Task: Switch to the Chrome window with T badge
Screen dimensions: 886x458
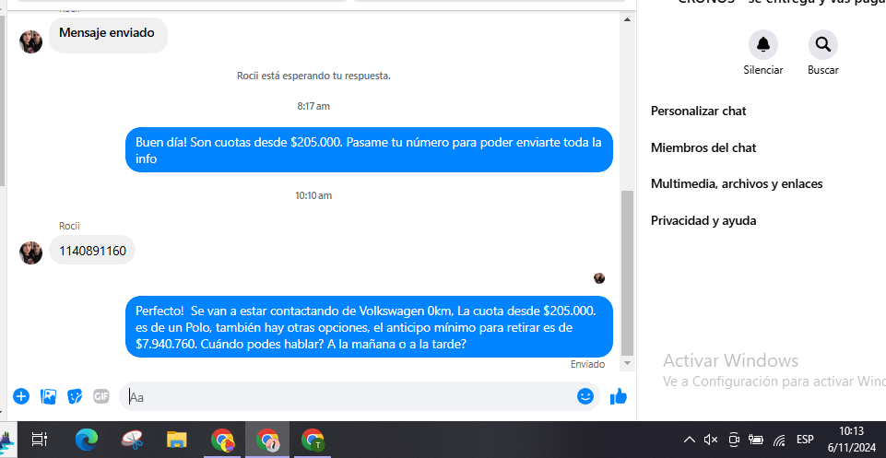Action: (312, 440)
